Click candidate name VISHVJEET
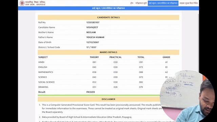The width and height of the screenshot is (217, 122). tap(92, 27)
